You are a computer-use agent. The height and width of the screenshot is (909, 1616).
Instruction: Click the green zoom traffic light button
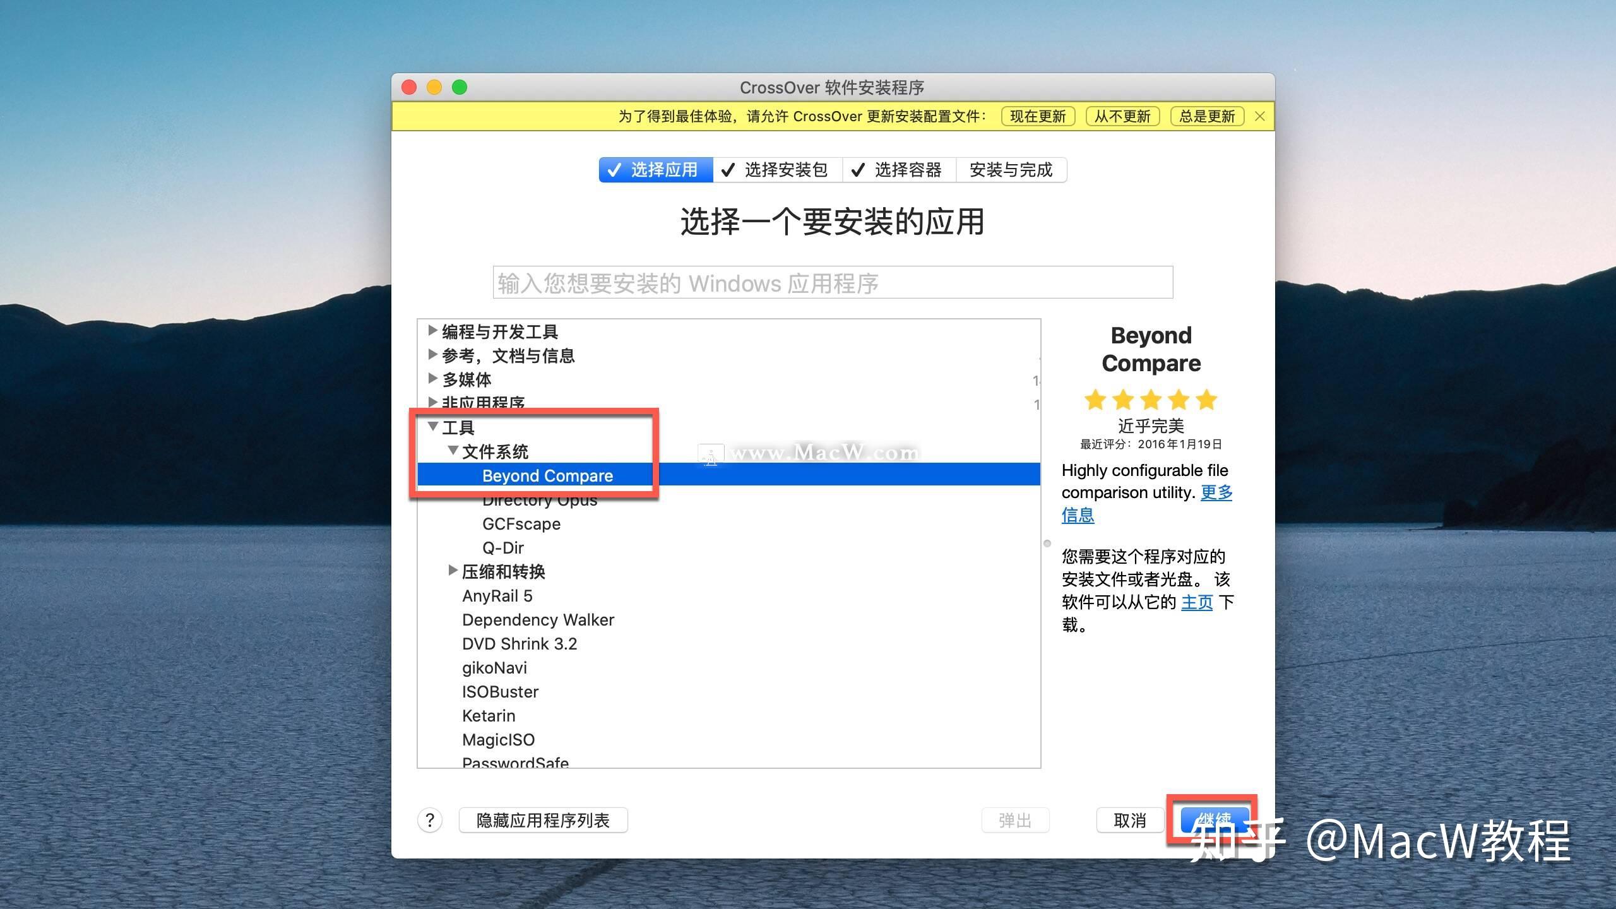click(x=459, y=87)
